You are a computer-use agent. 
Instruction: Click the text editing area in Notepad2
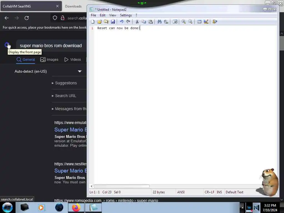(x=186, y=105)
